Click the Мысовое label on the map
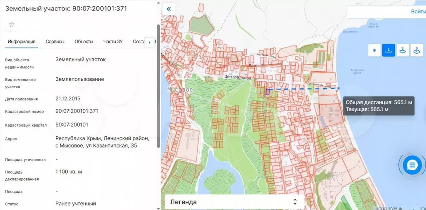Image resolution: width=426 pixels, height=210 pixels. coord(180,90)
